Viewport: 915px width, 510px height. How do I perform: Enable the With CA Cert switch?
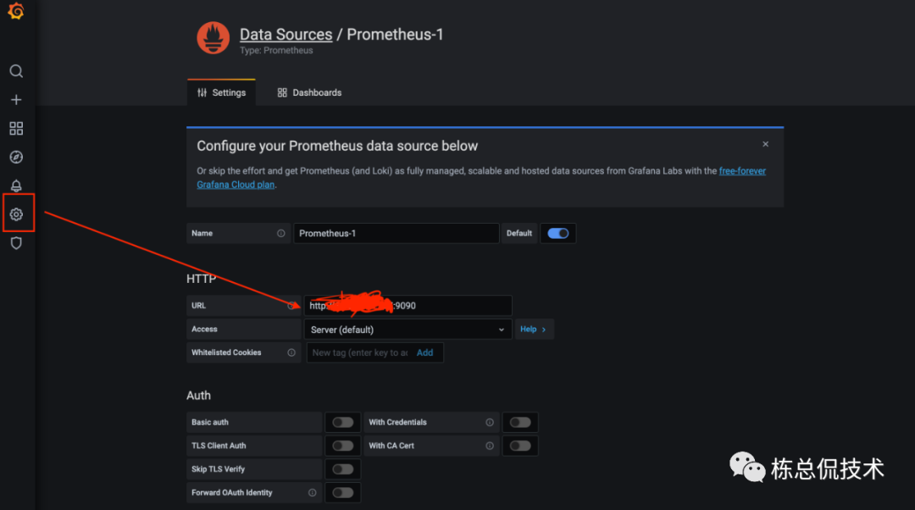520,446
